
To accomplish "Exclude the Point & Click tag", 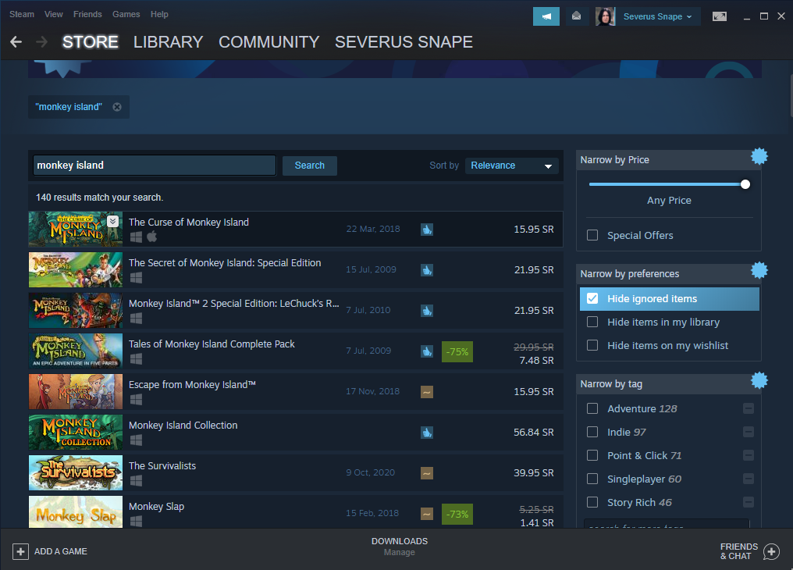I will [749, 455].
